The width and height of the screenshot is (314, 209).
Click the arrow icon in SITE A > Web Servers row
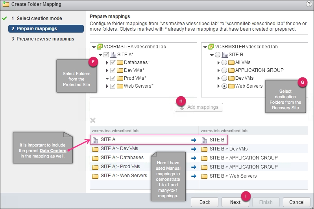pos(194,176)
